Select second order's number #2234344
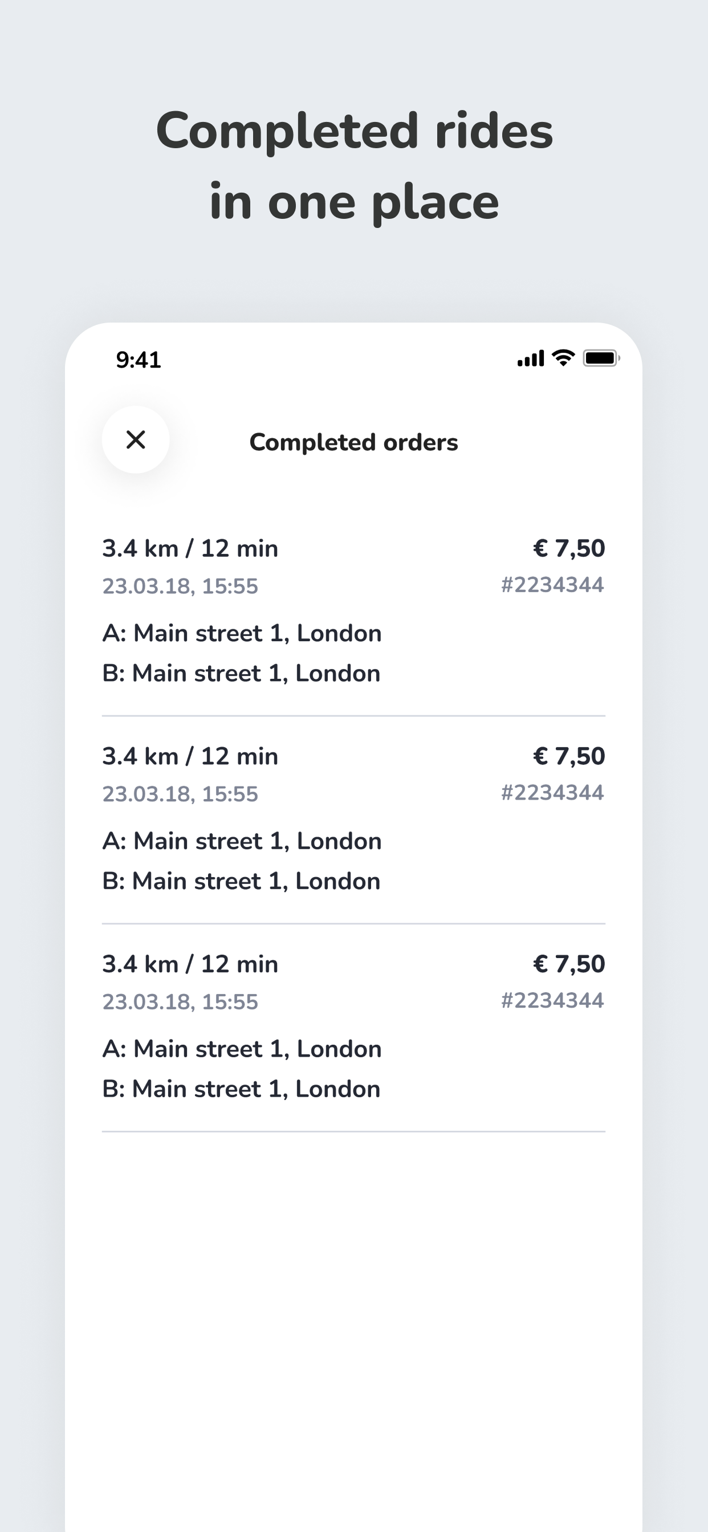Viewport: 708px width, 1532px height. click(x=553, y=792)
